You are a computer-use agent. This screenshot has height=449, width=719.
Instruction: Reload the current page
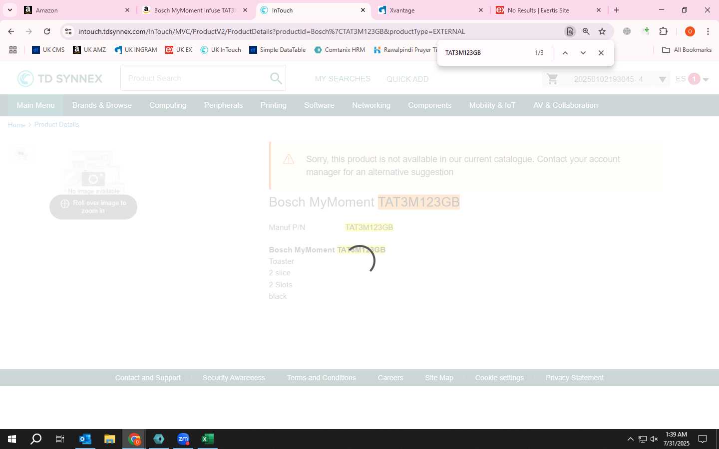coord(47,31)
